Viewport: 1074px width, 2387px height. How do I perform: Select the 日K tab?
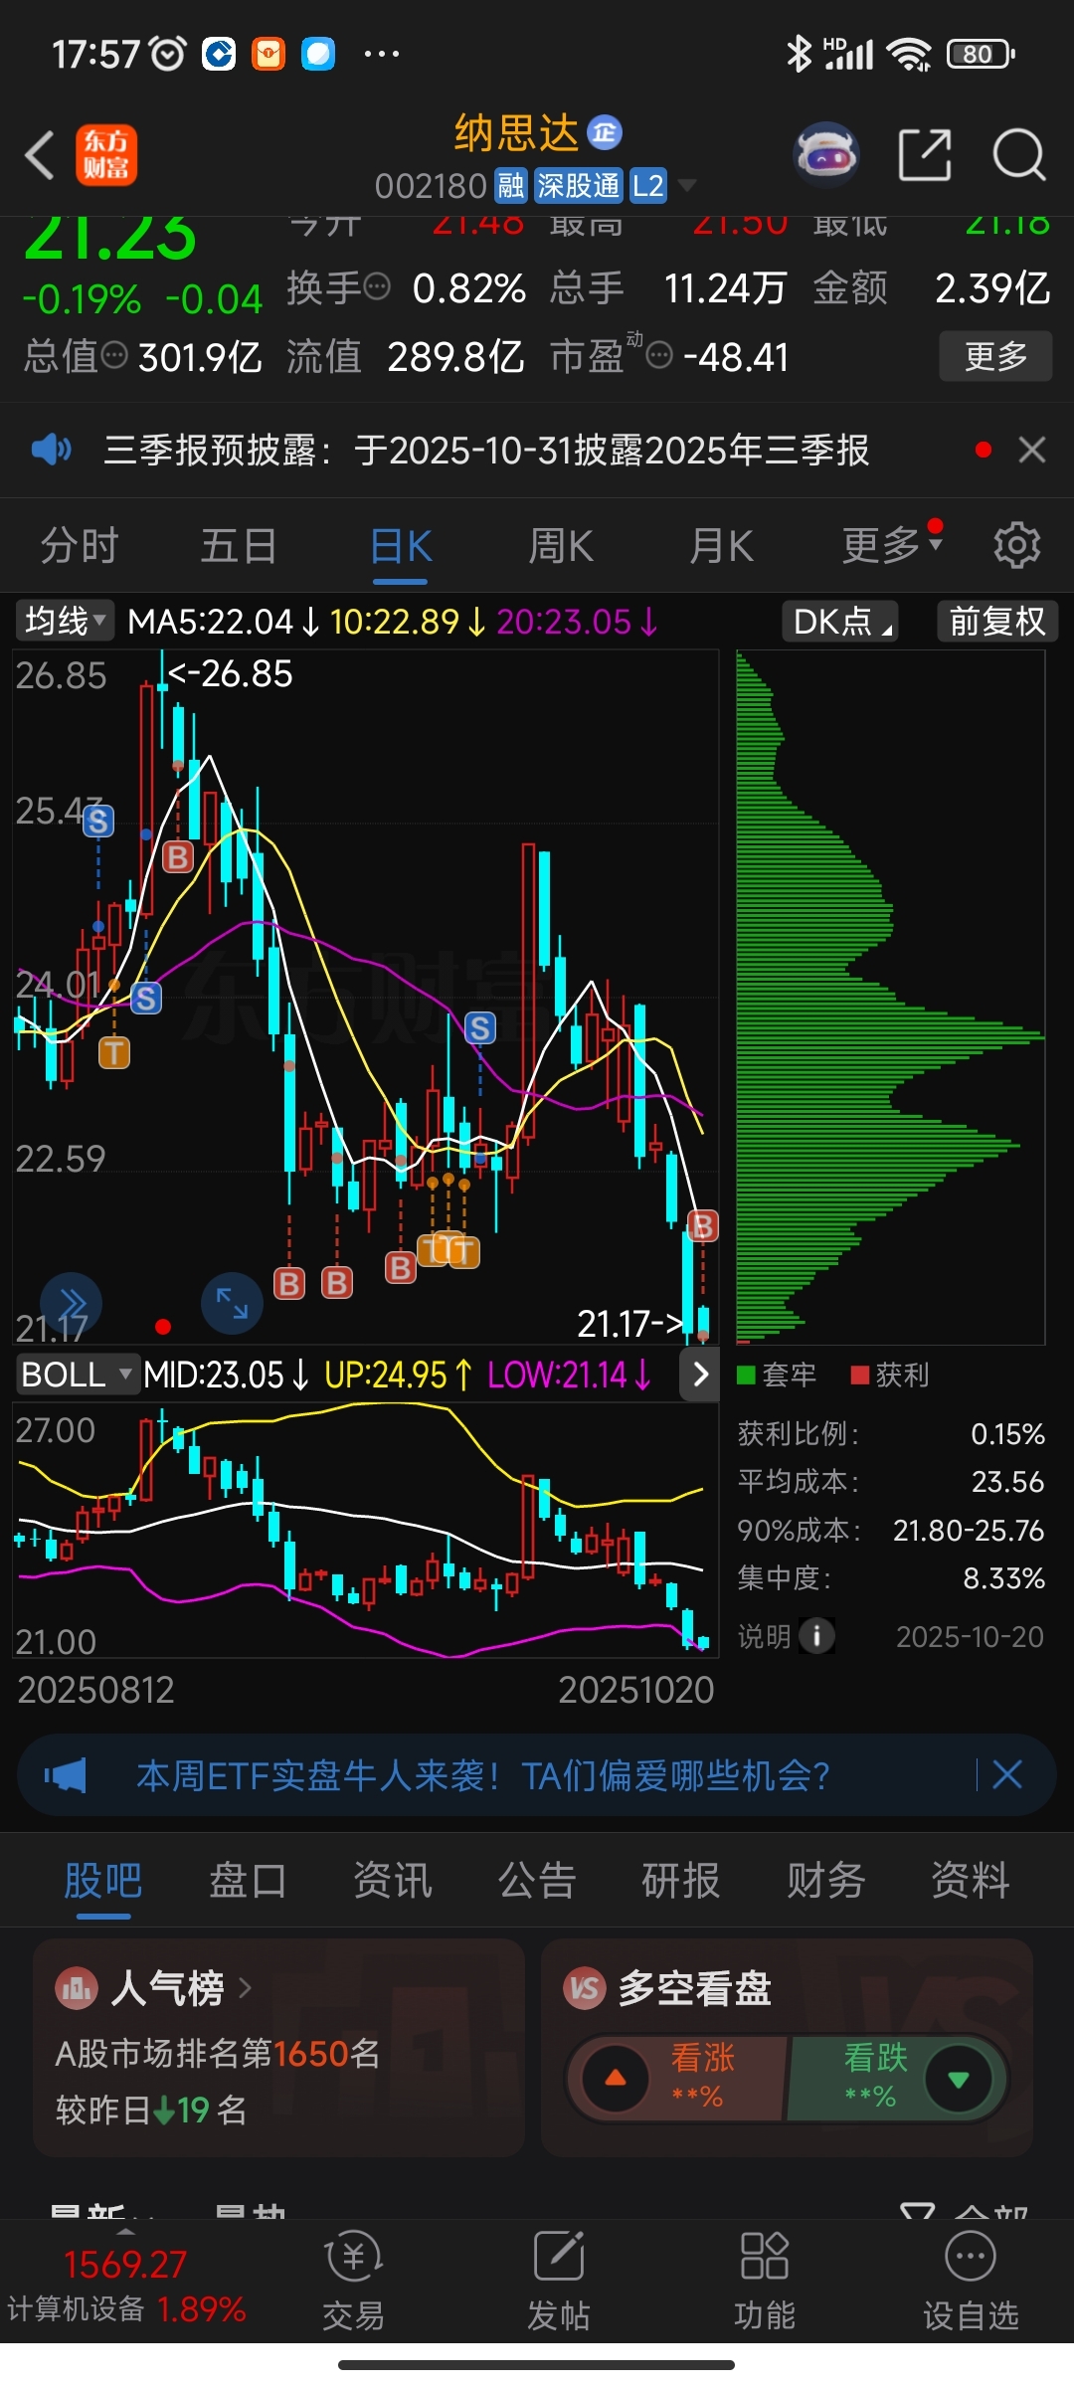pyautogui.click(x=400, y=547)
